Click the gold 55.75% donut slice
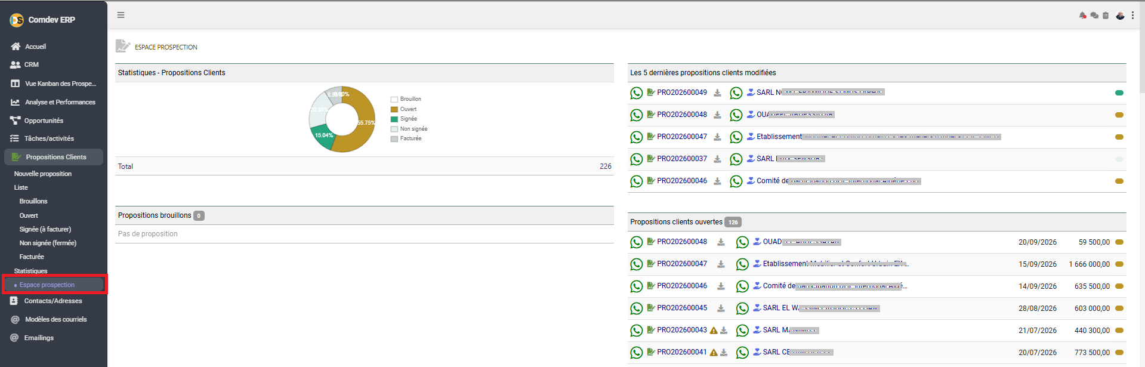 [x=365, y=123]
